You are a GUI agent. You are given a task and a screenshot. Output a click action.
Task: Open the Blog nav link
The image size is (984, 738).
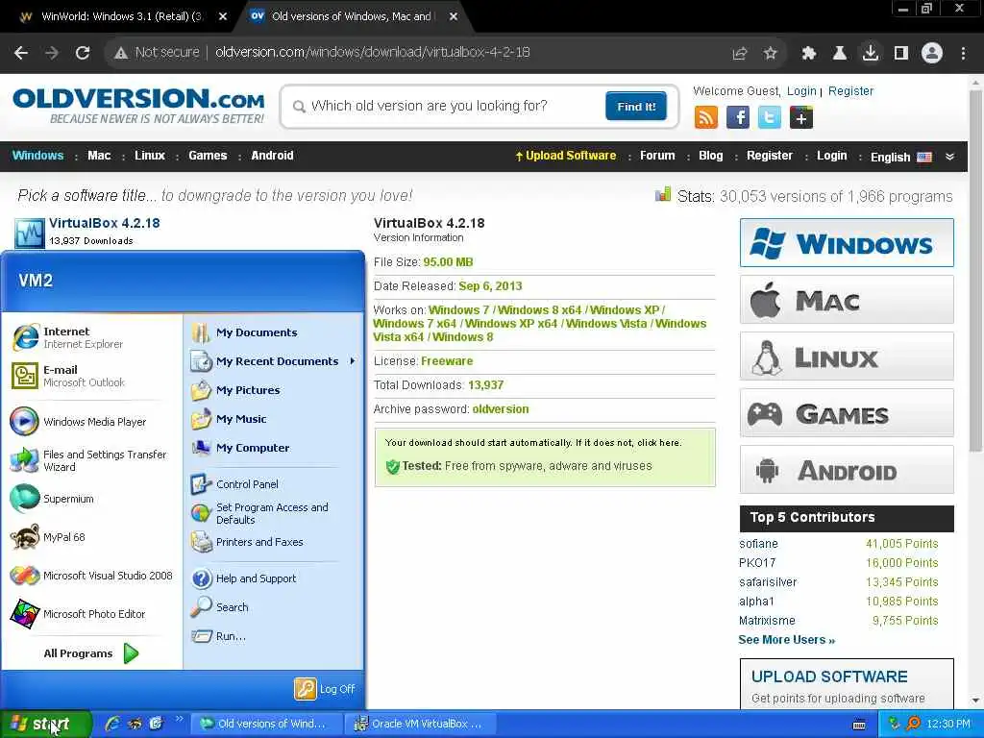(710, 156)
